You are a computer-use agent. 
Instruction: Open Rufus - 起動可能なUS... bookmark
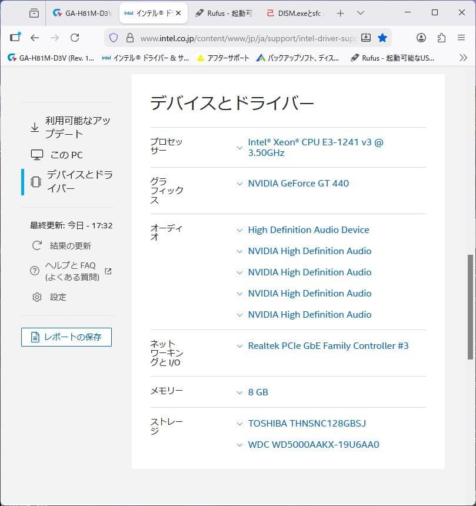click(x=392, y=58)
